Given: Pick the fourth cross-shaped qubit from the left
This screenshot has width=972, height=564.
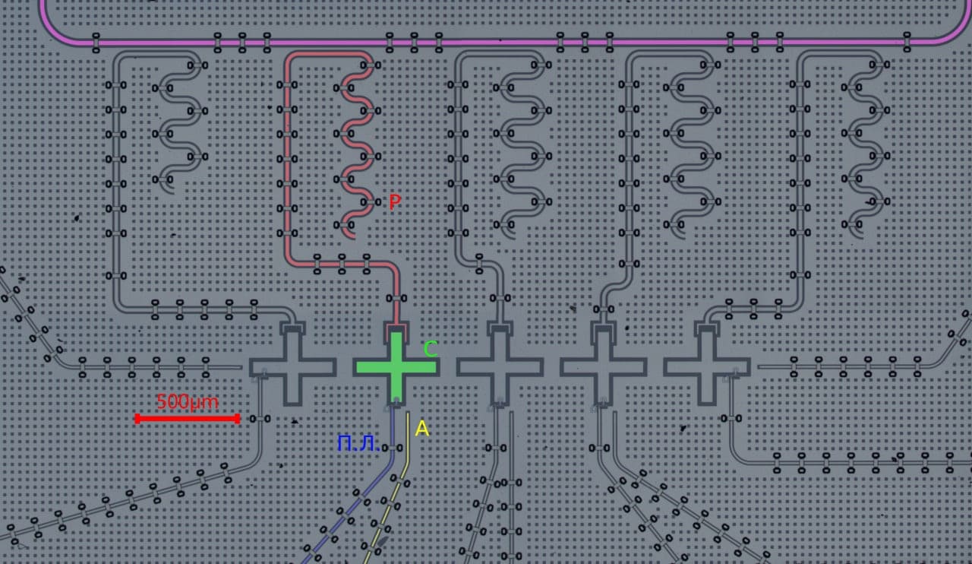Looking at the screenshot, I should point(603,367).
